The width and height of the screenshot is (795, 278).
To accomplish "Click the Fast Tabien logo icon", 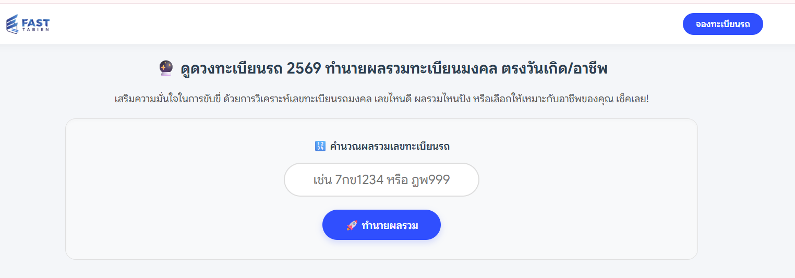I will click(x=13, y=24).
